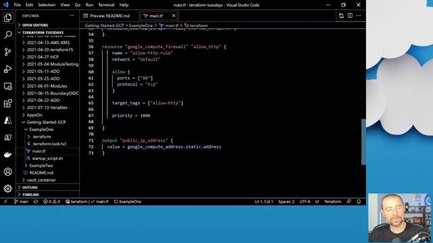The image size is (433, 243).
Task: Open the Help menu
Action: point(124,5)
